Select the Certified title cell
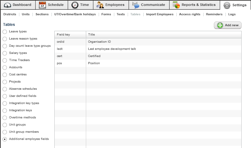251x148 pixels. coord(164,56)
